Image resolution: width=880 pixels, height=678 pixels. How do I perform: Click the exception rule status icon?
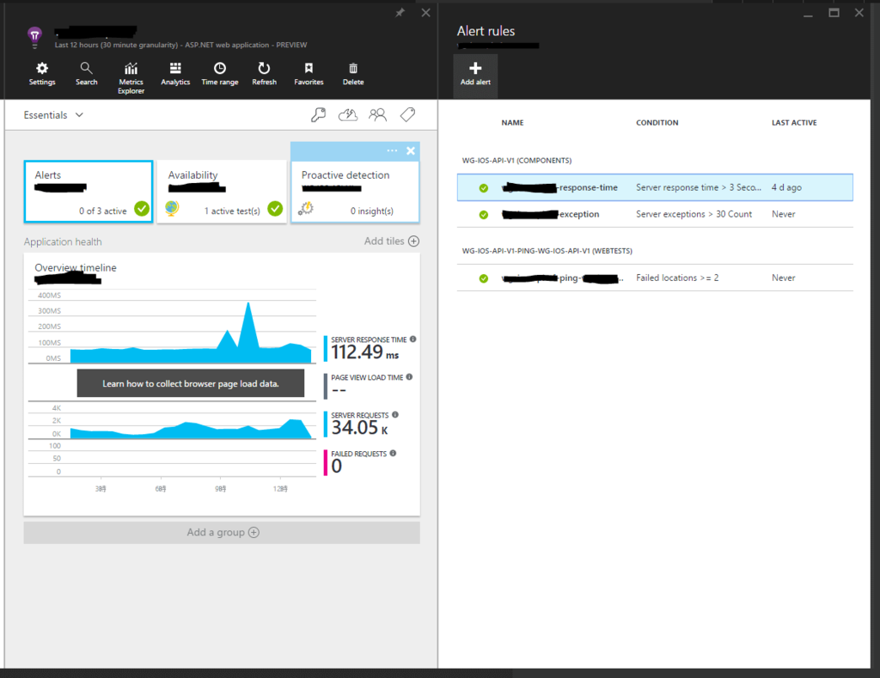pyautogui.click(x=483, y=215)
